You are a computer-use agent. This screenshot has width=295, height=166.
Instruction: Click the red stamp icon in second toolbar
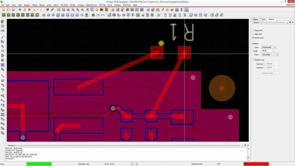coord(87,15)
